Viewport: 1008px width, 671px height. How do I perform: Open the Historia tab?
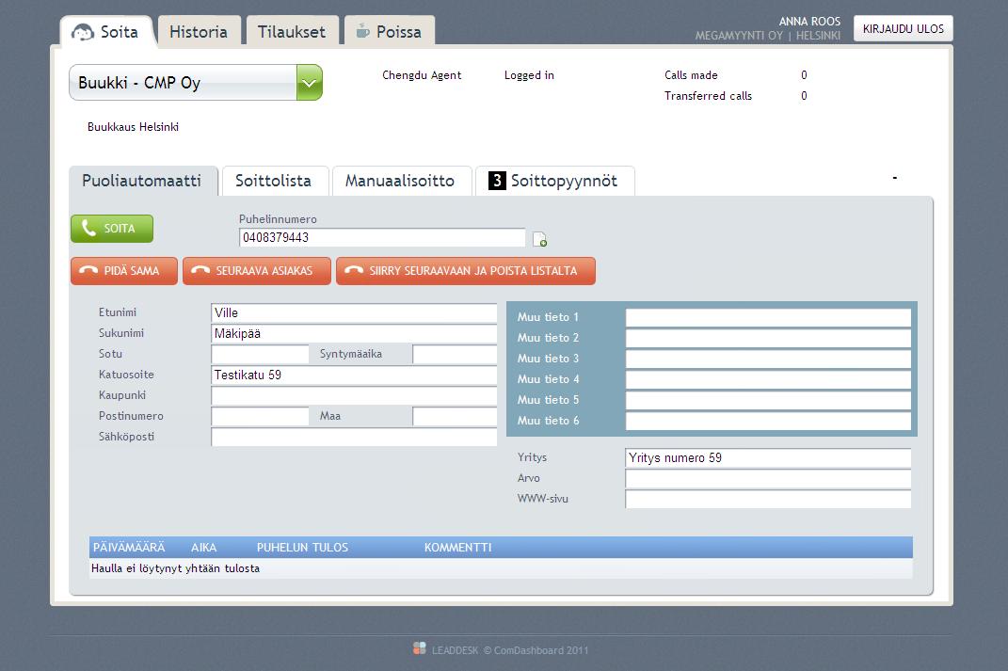(199, 31)
